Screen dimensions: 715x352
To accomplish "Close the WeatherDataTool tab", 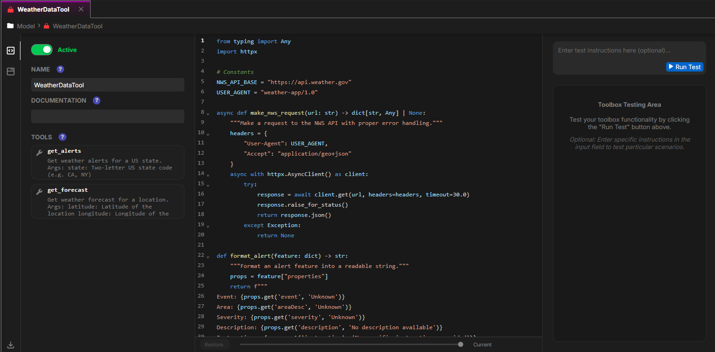I will click(81, 9).
